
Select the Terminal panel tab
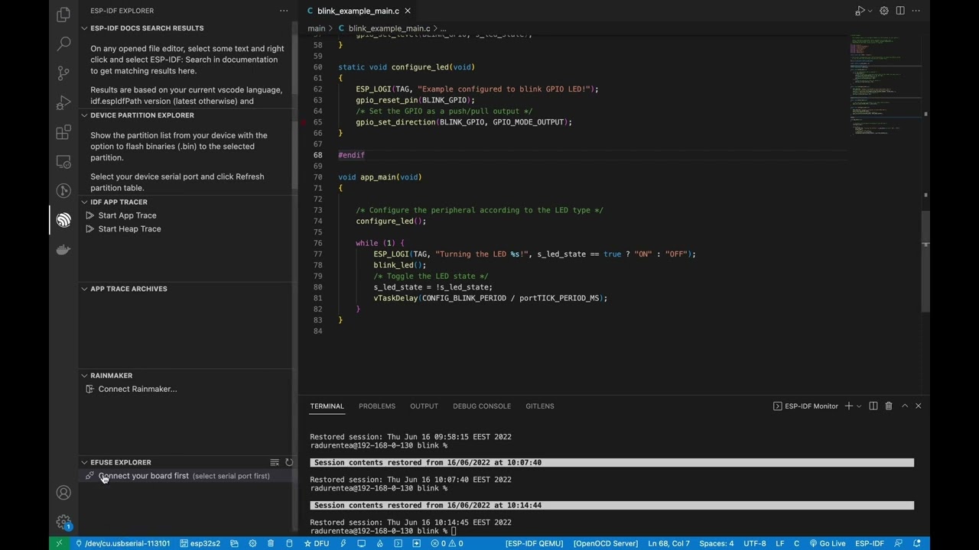(x=327, y=406)
